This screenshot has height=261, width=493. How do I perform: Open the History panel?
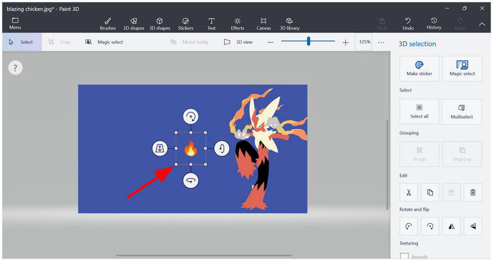[x=434, y=23]
